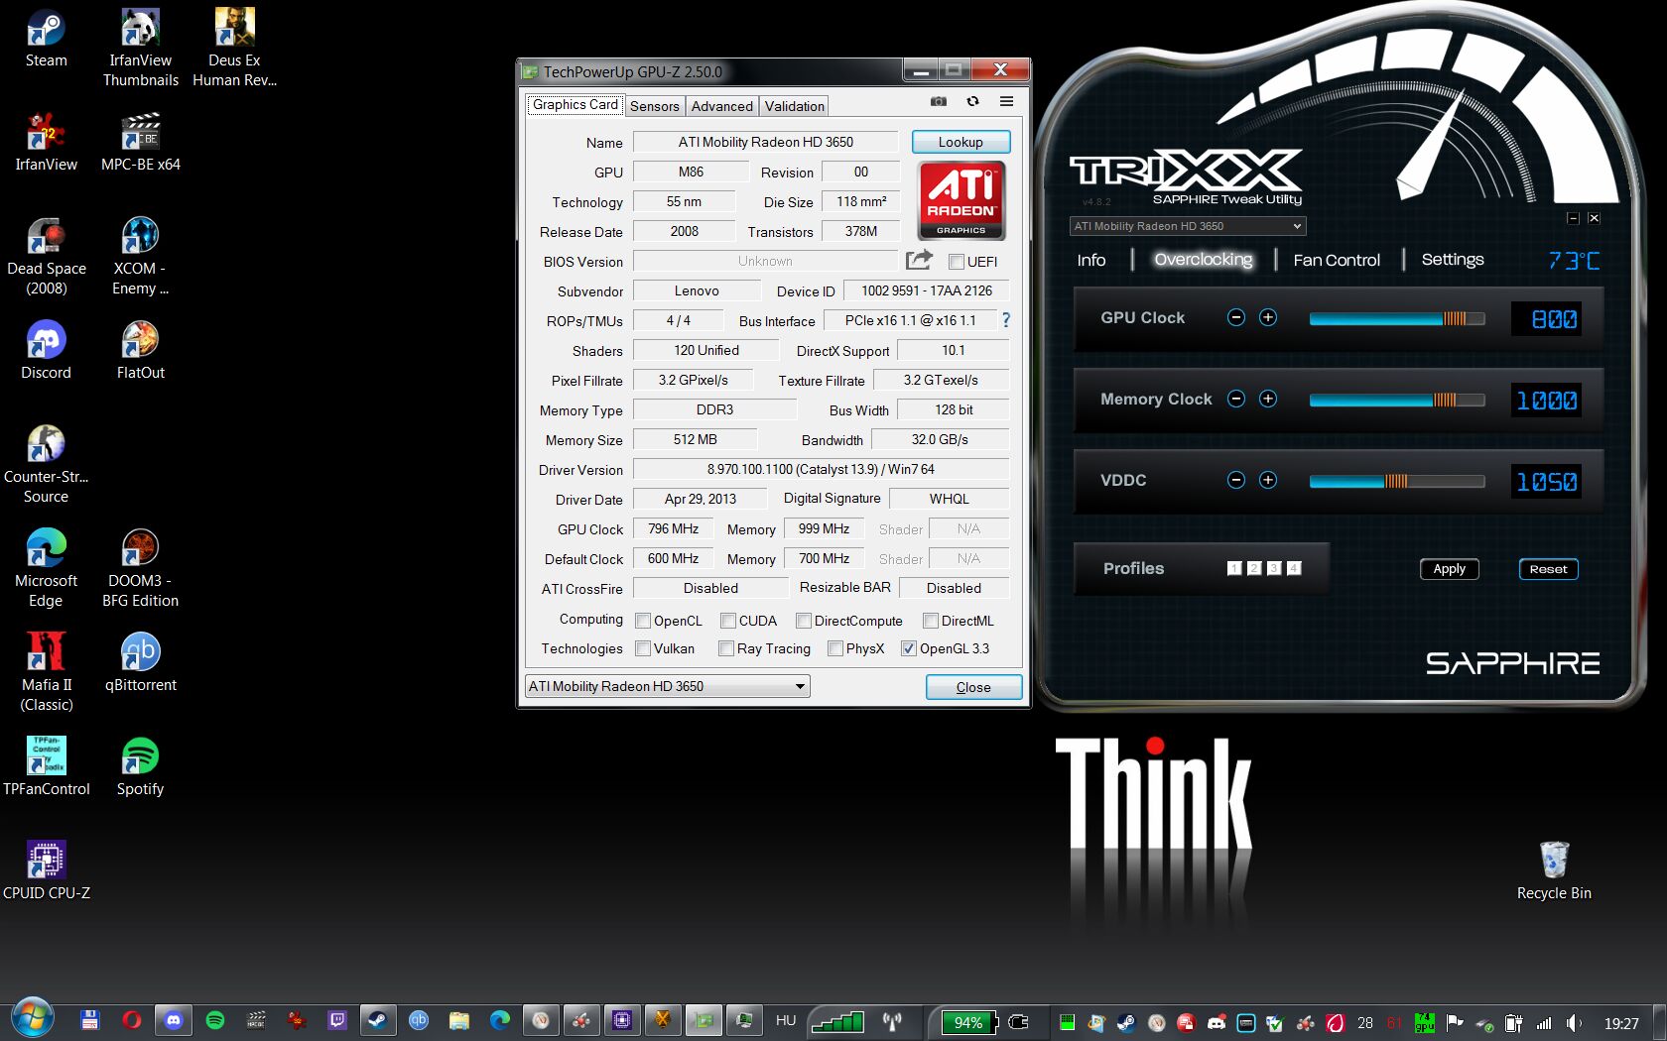Toggle the OpenCL checkbox

pyautogui.click(x=643, y=621)
